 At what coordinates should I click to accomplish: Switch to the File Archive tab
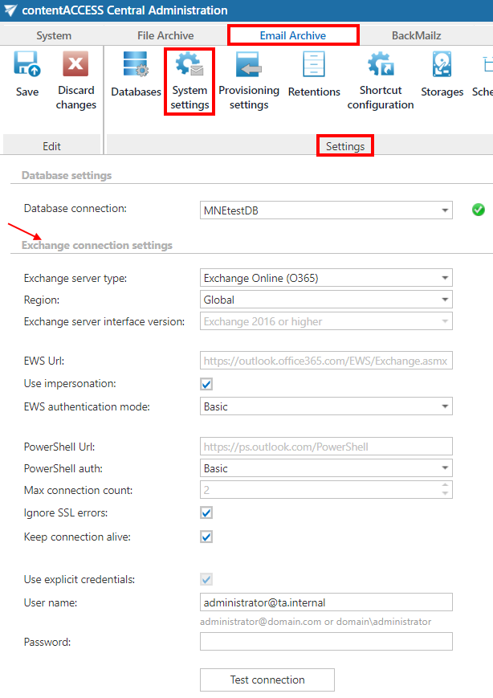(165, 35)
